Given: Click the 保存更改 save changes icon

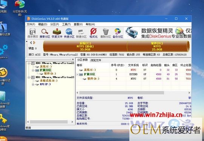Looking at the screenshot, I should point(33,33).
